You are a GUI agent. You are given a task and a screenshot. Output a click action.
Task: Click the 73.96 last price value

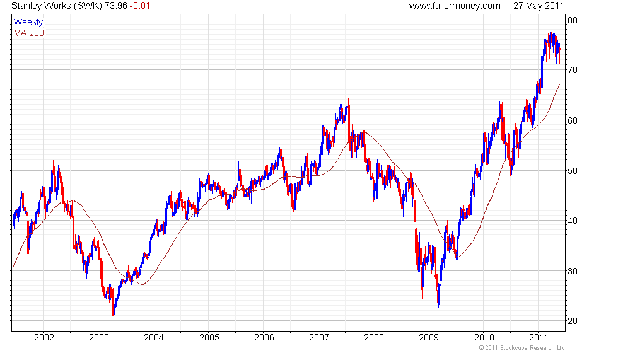(116, 6)
